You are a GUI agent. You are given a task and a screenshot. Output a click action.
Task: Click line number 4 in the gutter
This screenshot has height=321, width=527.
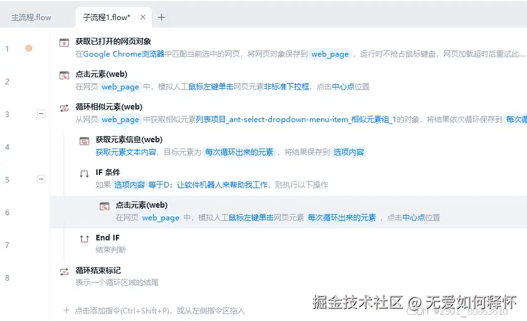(x=7, y=147)
